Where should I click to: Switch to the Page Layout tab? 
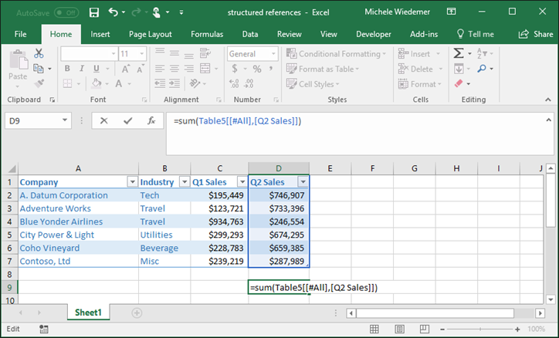[x=150, y=34]
